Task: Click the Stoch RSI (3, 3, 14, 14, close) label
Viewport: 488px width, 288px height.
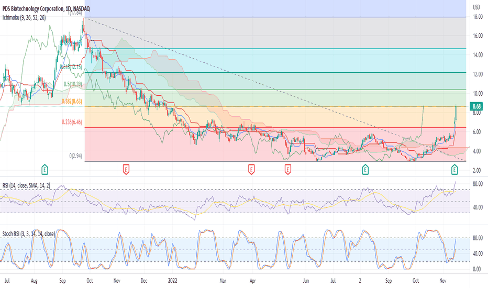Action: (x=29, y=234)
